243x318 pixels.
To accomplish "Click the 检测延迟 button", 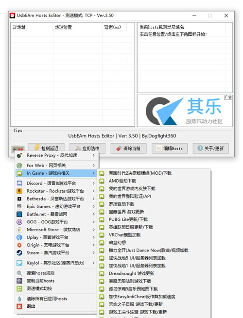I will [x=47, y=149].
